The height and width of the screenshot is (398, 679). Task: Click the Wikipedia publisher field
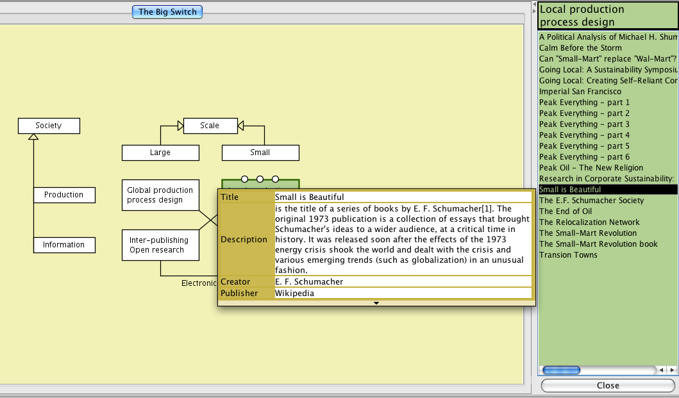coord(403,294)
